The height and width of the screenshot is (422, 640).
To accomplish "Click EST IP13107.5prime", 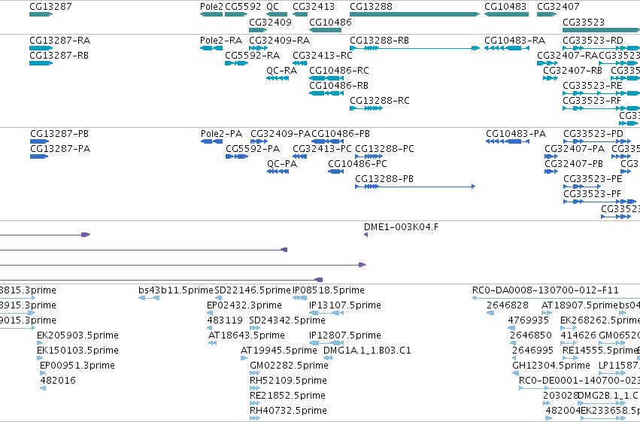I will tap(345, 305).
